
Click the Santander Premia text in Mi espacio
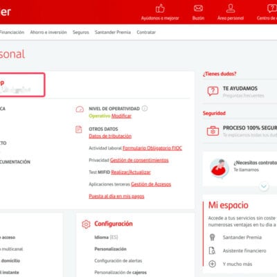click(242, 238)
